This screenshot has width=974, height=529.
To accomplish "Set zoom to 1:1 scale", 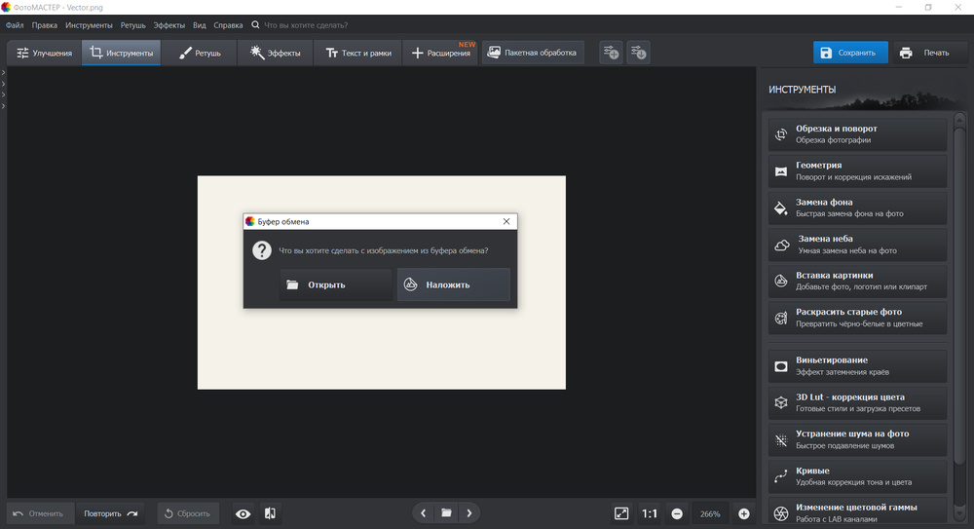I will click(x=649, y=513).
